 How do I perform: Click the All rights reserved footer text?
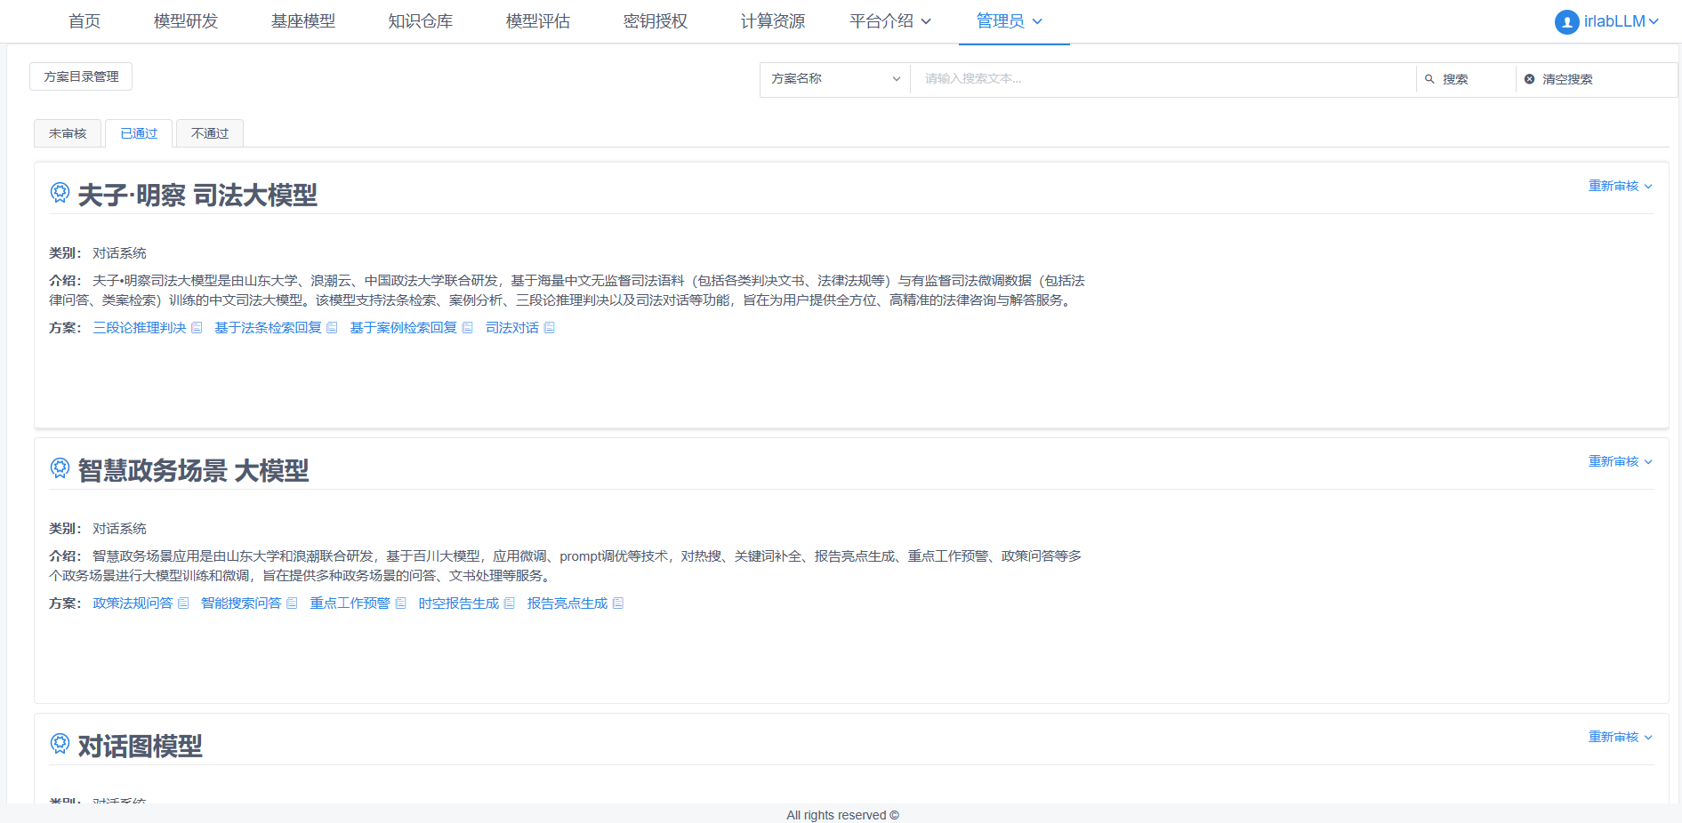[842, 815]
